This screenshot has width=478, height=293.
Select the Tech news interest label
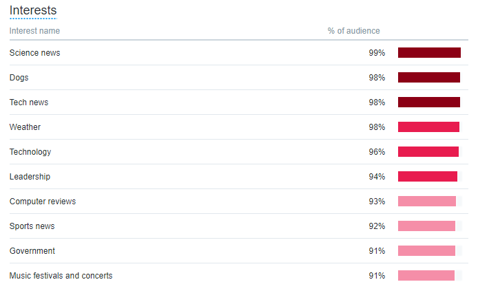tap(29, 102)
